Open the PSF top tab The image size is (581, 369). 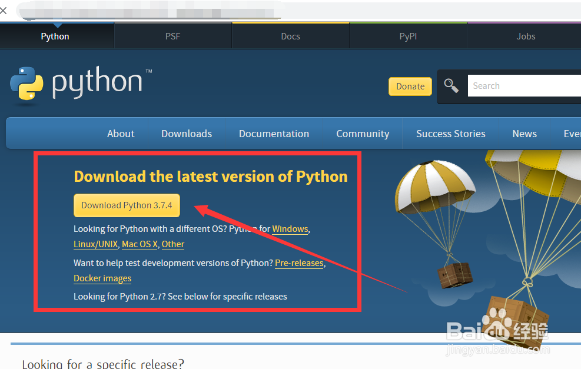pos(172,36)
